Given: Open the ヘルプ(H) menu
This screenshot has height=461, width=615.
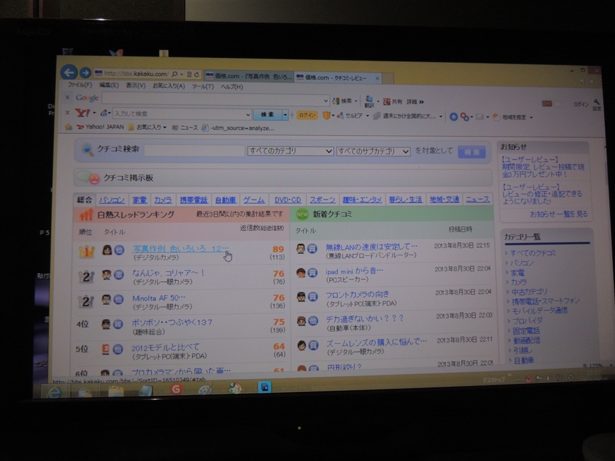Looking at the screenshot, I should 231,86.
